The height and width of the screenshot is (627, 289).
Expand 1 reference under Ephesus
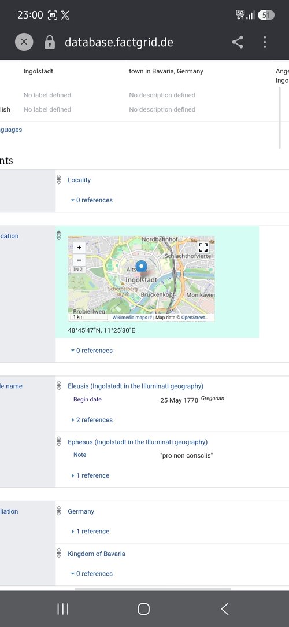click(90, 475)
